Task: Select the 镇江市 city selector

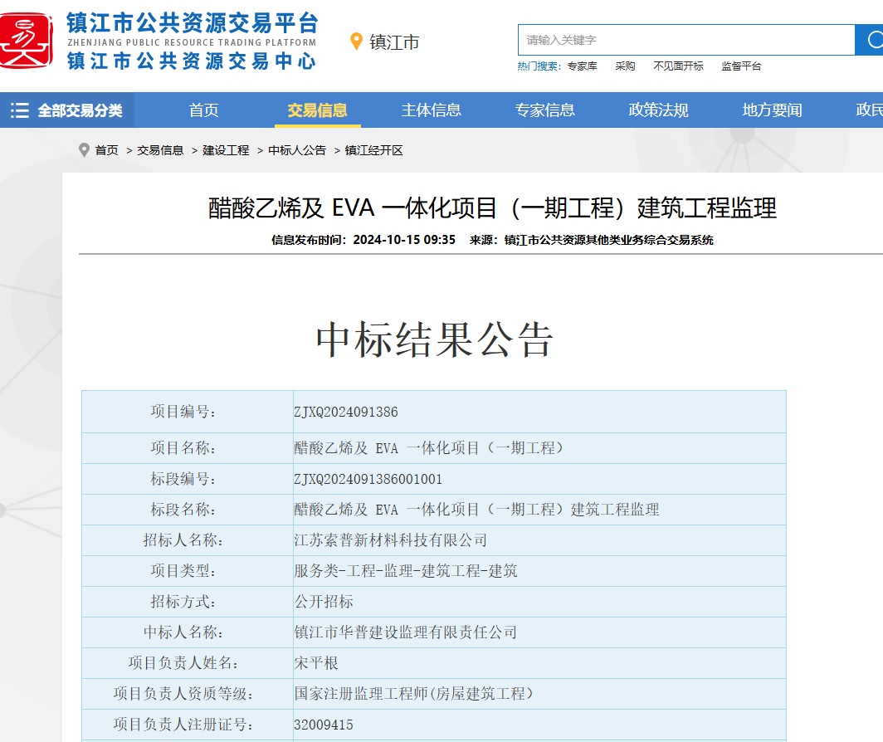Action: [x=394, y=42]
